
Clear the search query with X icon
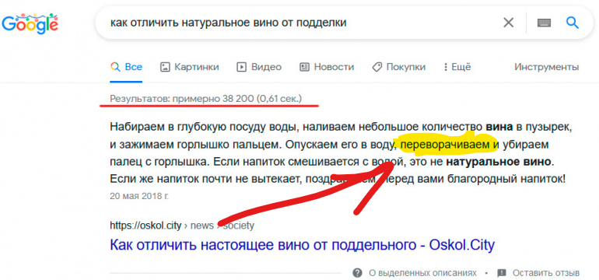(x=508, y=23)
